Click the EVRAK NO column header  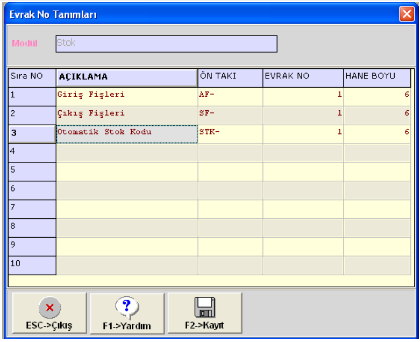pos(303,77)
